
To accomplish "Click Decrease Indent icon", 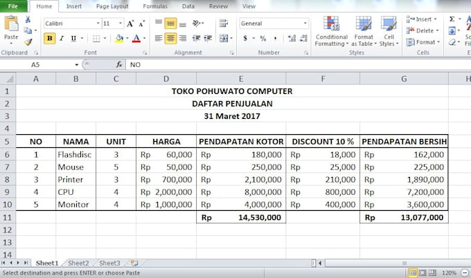I will pos(196,38).
